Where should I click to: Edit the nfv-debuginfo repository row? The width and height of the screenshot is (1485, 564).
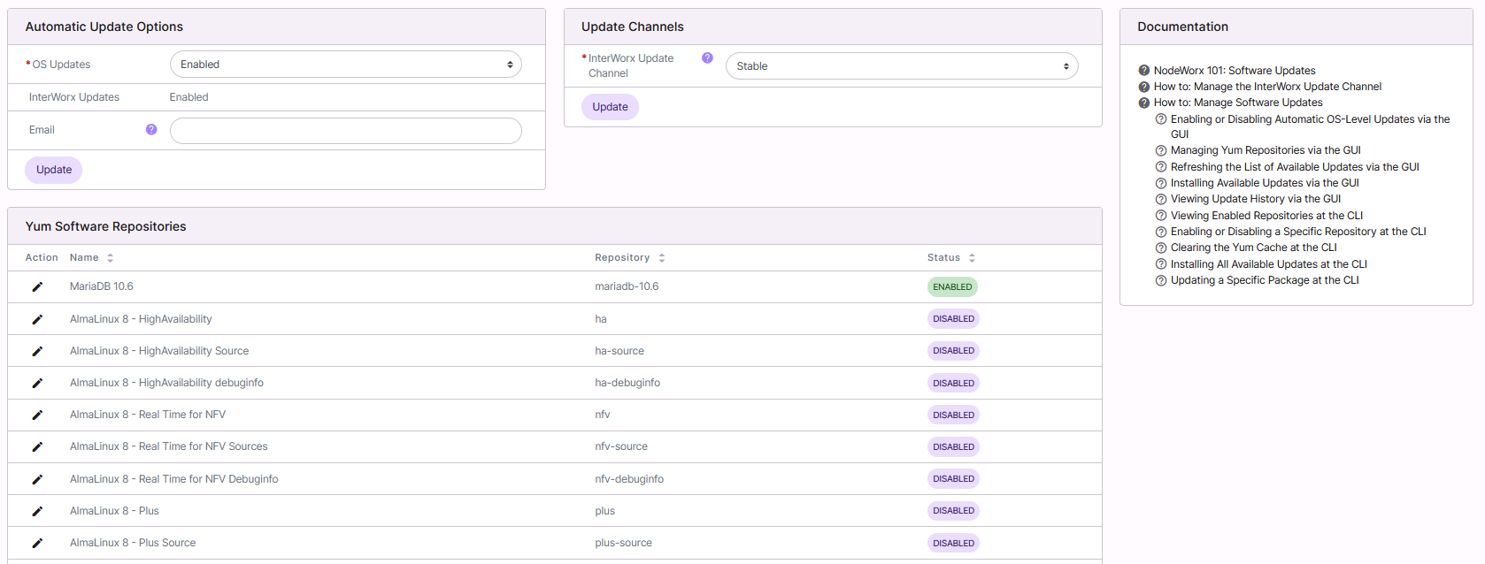click(37, 479)
